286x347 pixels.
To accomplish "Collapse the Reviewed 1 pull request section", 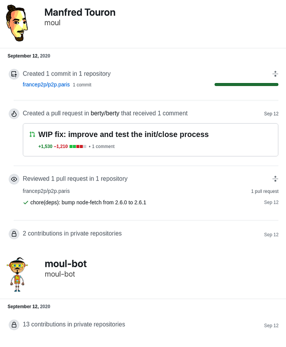I will coord(275,179).
